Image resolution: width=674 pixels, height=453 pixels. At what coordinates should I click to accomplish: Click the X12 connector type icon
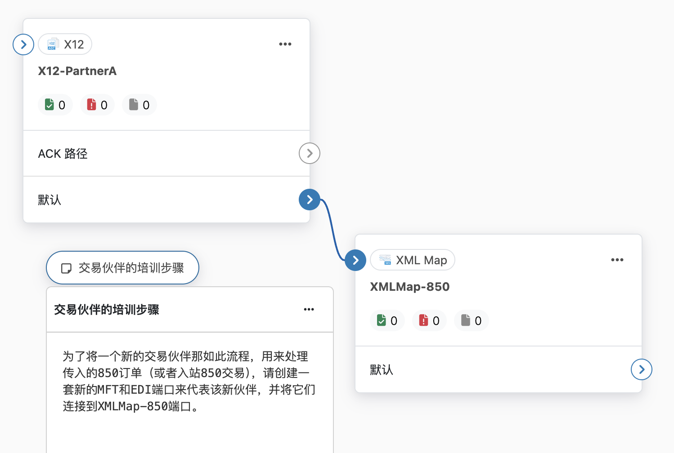click(x=52, y=44)
